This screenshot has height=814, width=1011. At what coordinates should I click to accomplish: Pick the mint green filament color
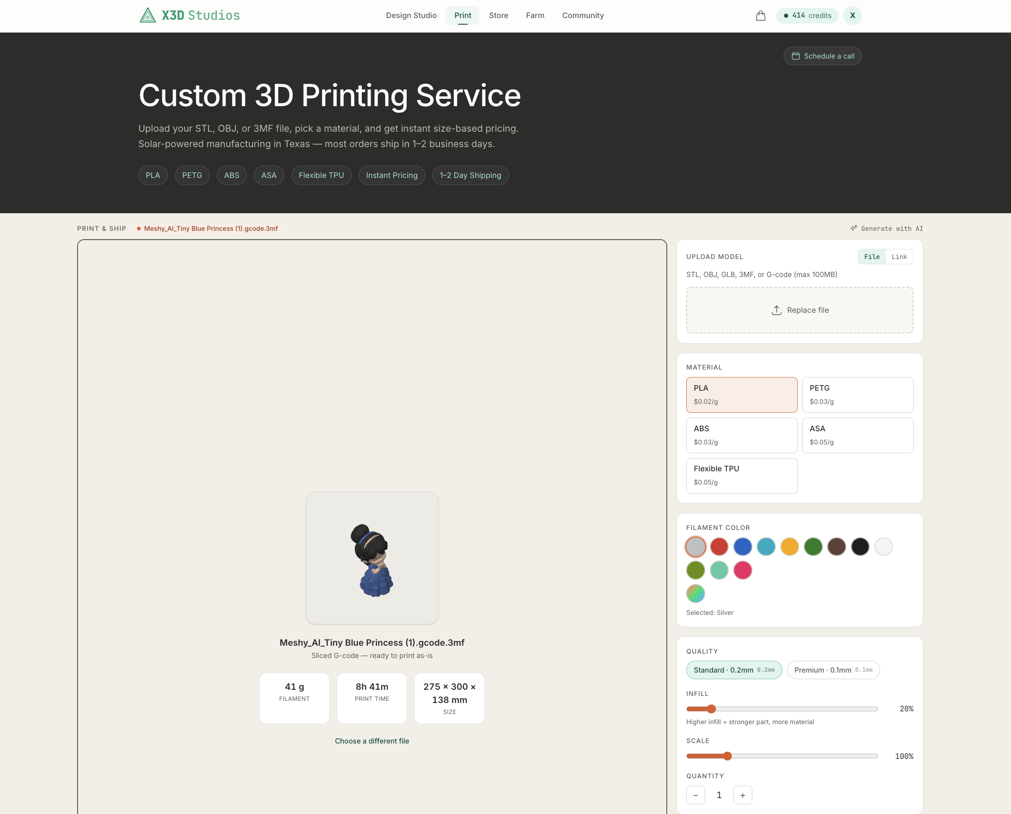(719, 570)
